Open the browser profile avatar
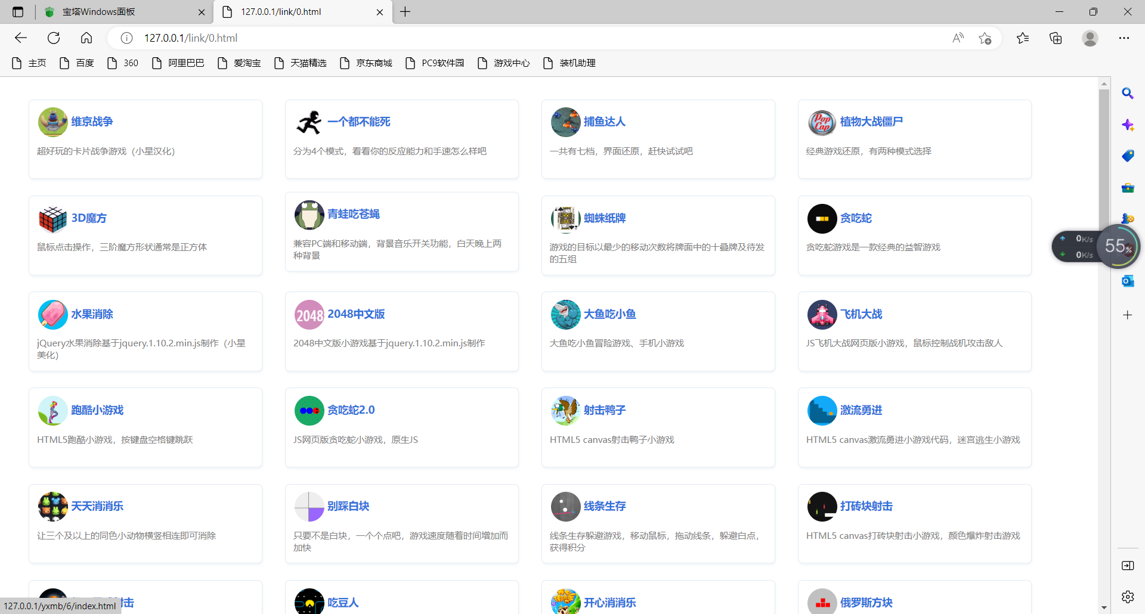 point(1090,38)
